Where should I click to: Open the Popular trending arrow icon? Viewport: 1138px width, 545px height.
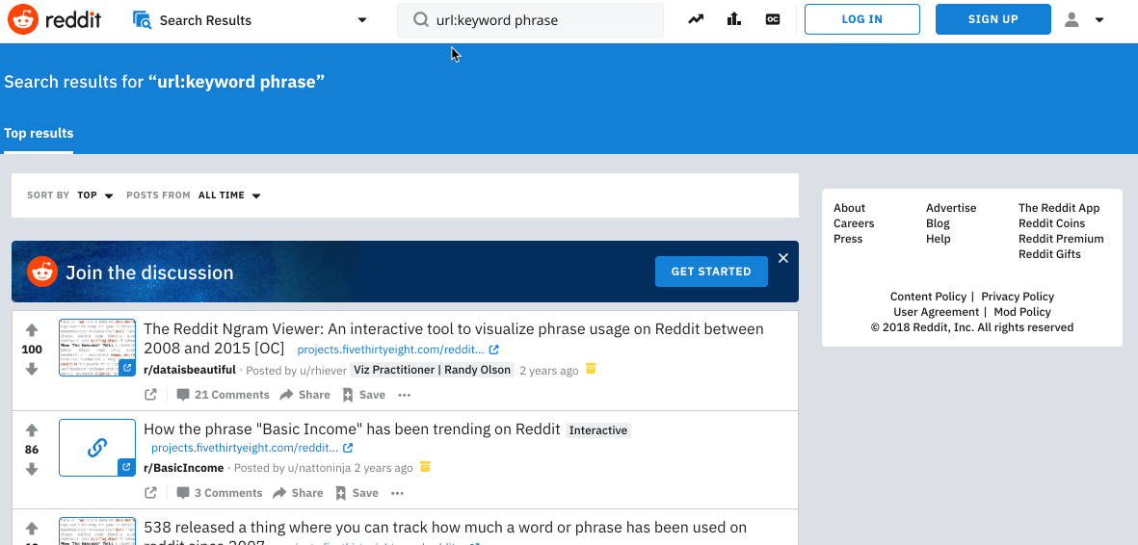click(x=696, y=19)
